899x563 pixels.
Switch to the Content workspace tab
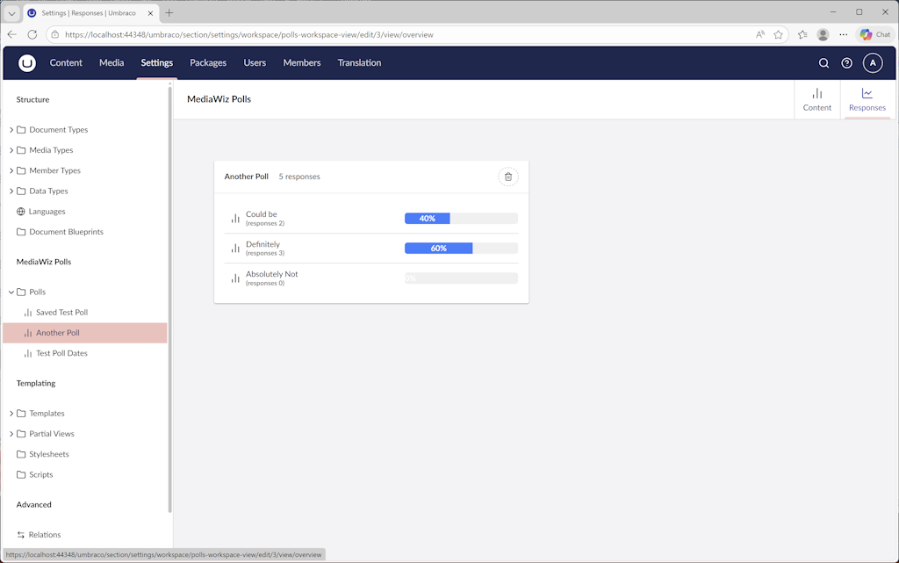click(816, 99)
